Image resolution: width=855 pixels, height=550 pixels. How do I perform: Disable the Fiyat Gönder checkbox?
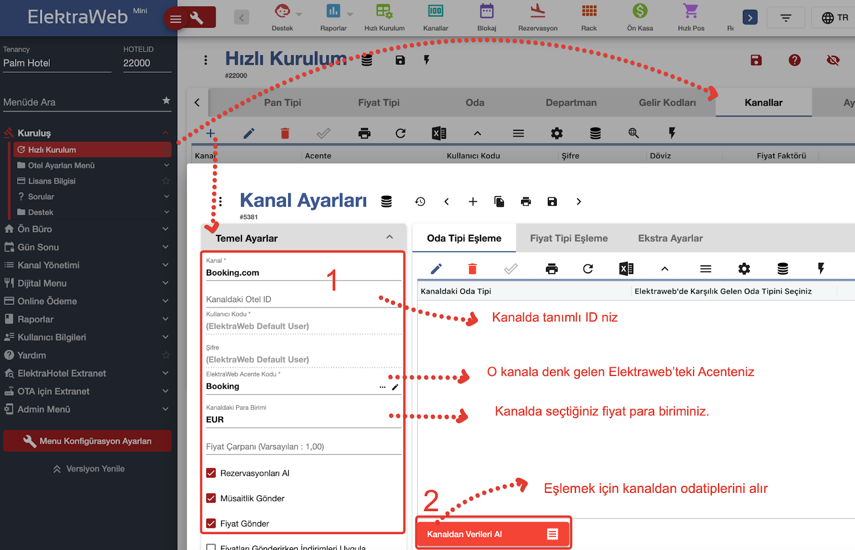pyautogui.click(x=211, y=523)
